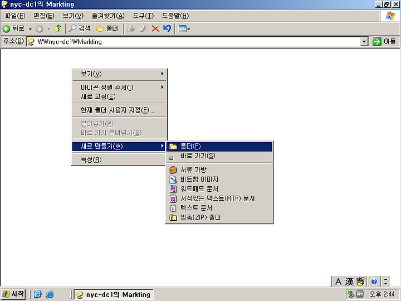Click the Go (이동) button
The image size is (401, 301).
coord(384,41)
